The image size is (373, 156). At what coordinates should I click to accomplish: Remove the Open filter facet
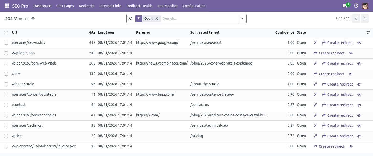(x=157, y=19)
